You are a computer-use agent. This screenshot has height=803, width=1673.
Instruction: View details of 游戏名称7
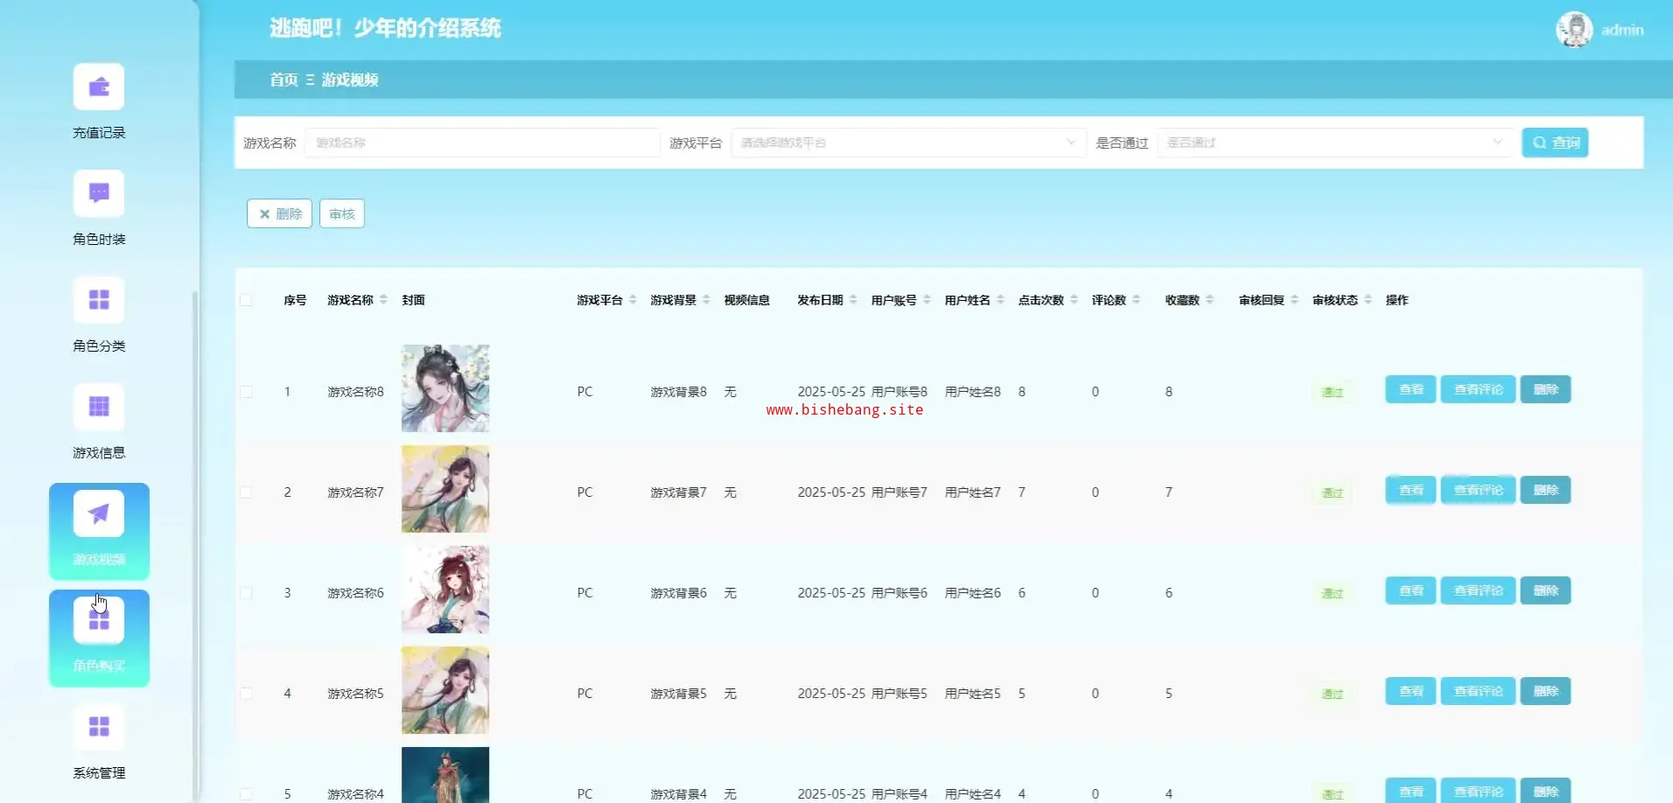[x=1410, y=490]
